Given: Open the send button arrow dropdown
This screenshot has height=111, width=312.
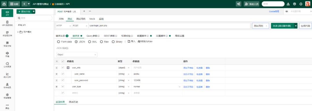Looking at the screenshot, I should (296, 26).
